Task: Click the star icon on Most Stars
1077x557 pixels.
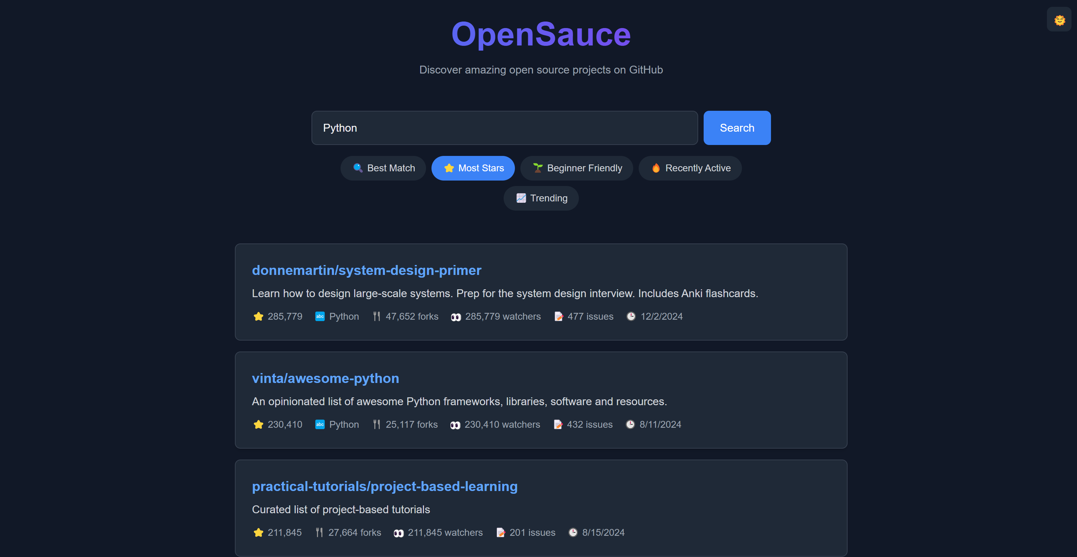Action: 449,168
